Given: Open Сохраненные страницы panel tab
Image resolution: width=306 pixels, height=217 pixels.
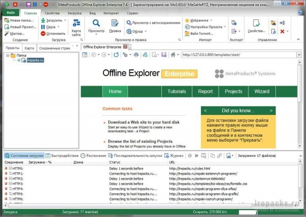Looking at the screenshot, I should coord(55,48).
